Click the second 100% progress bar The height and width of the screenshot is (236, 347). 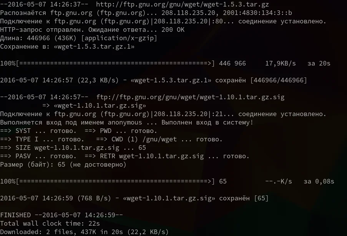[107, 182]
